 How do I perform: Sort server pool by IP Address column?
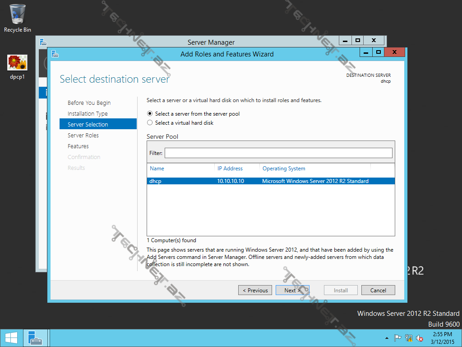(x=230, y=169)
